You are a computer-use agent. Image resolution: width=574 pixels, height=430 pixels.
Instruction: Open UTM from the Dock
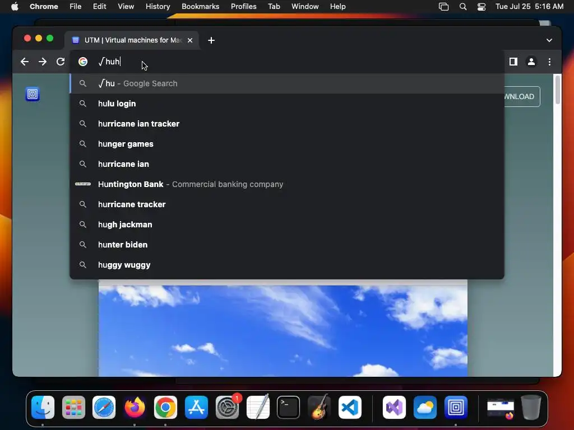(456, 408)
